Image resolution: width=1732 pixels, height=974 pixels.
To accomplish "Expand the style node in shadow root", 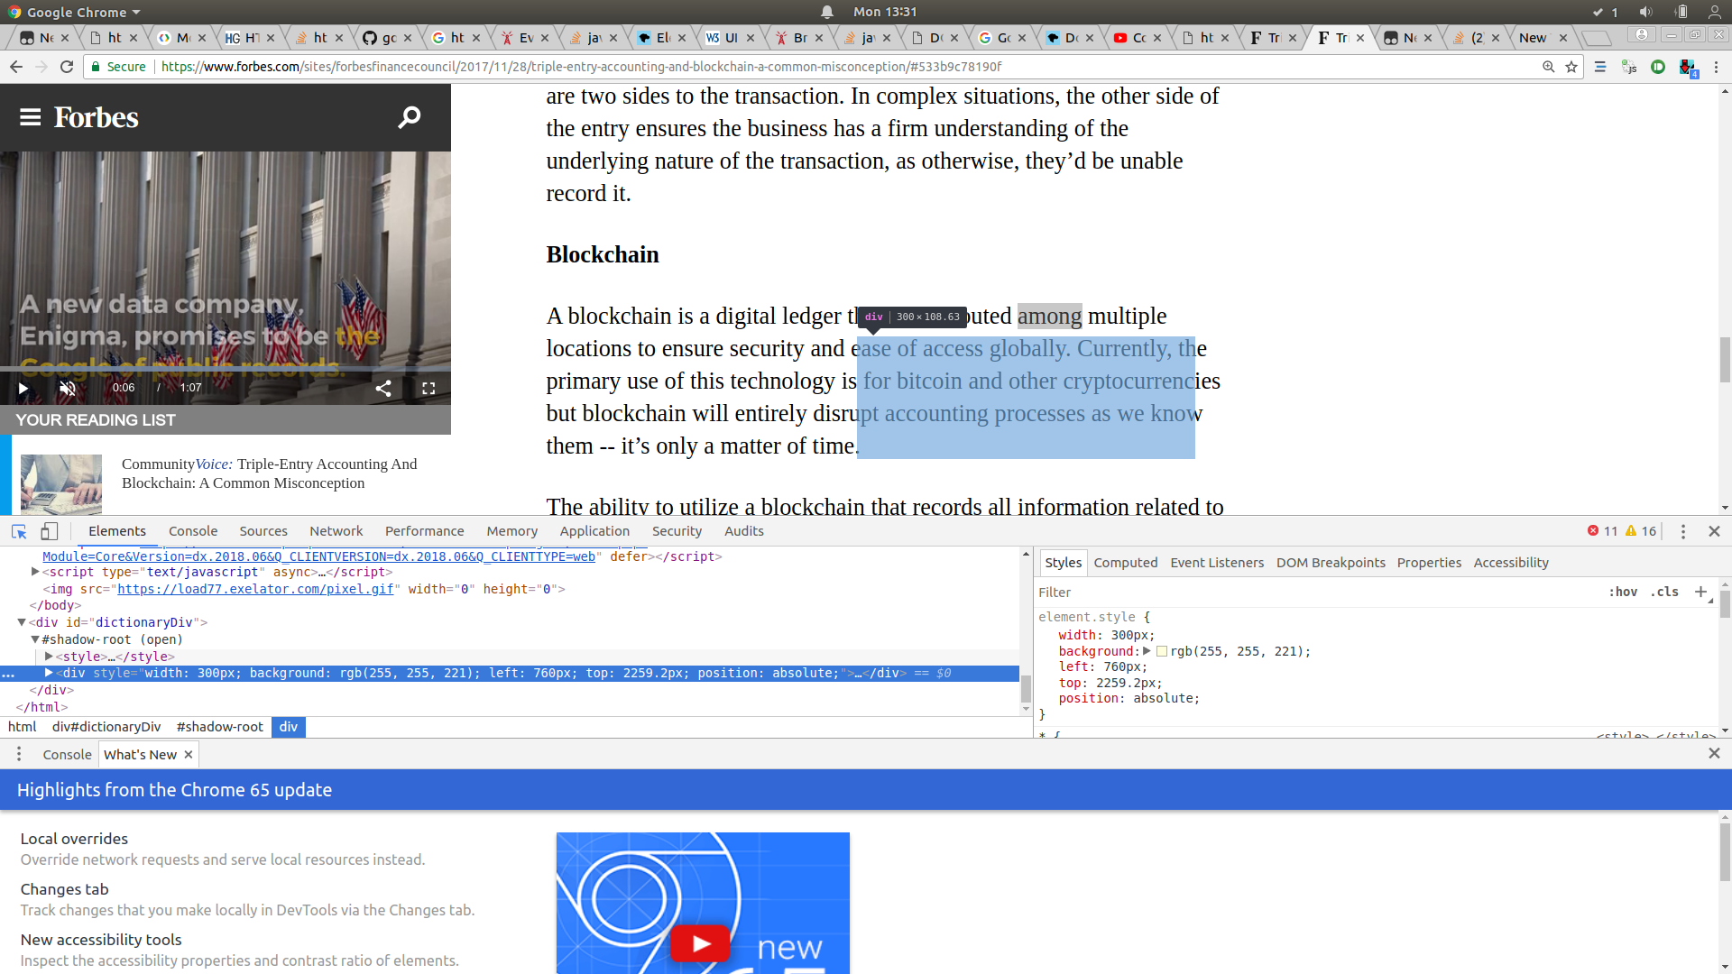I will (49, 657).
